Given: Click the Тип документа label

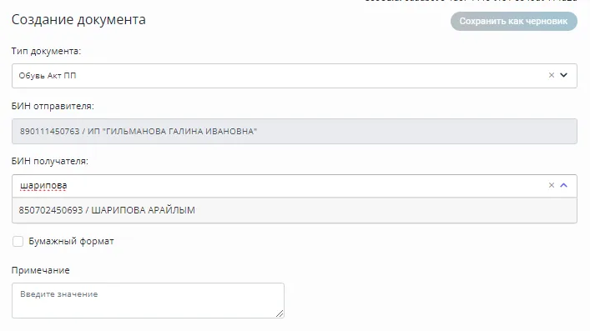Looking at the screenshot, I should point(46,51).
